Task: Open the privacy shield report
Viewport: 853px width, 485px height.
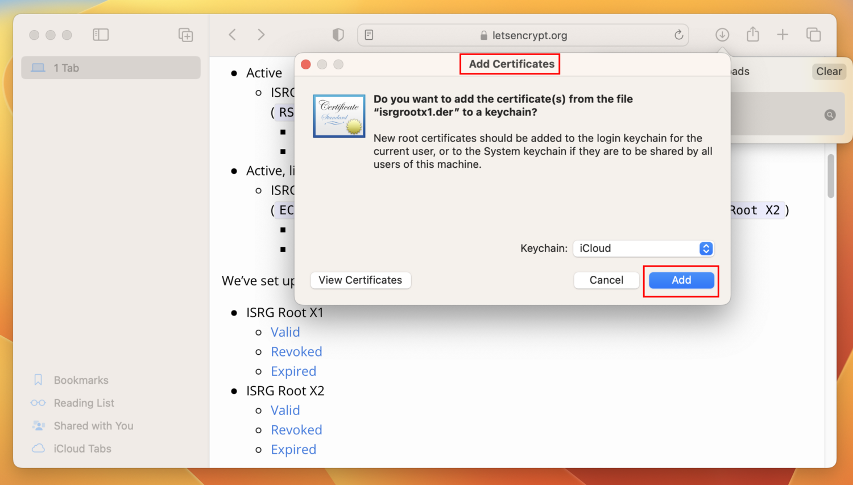Action: click(338, 35)
